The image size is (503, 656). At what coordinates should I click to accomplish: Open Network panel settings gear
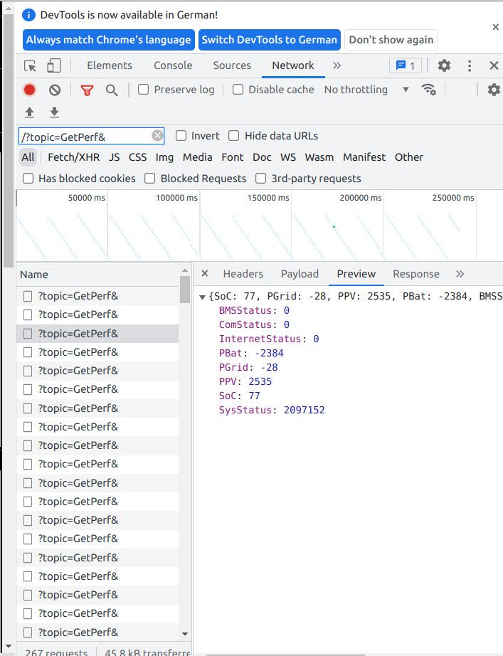coord(494,90)
